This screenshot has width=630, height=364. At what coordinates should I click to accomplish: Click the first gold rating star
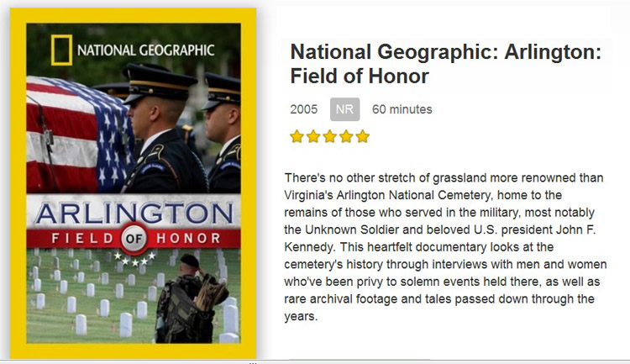(297, 136)
